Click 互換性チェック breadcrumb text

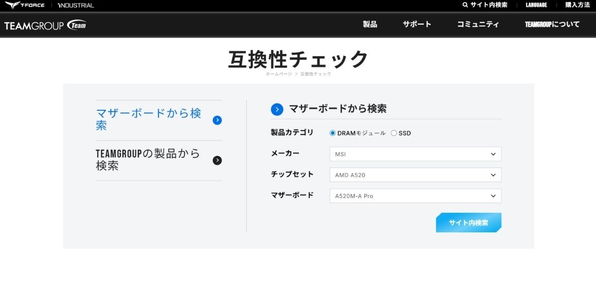coord(315,74)
